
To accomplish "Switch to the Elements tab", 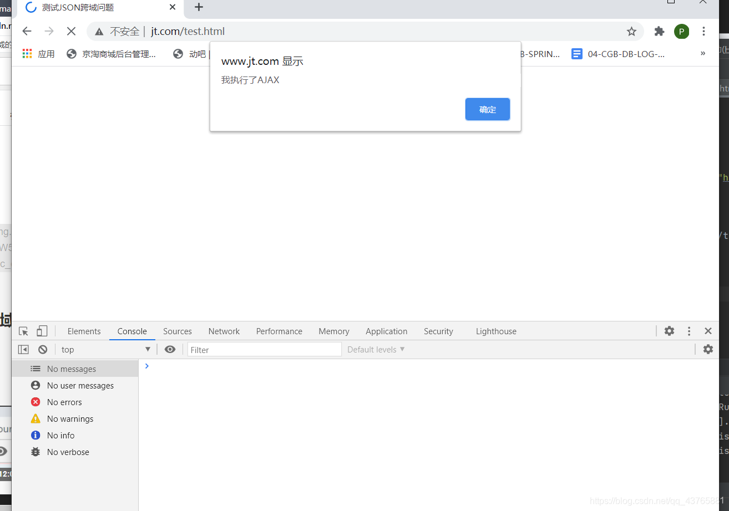I will [x=84, y=331].
